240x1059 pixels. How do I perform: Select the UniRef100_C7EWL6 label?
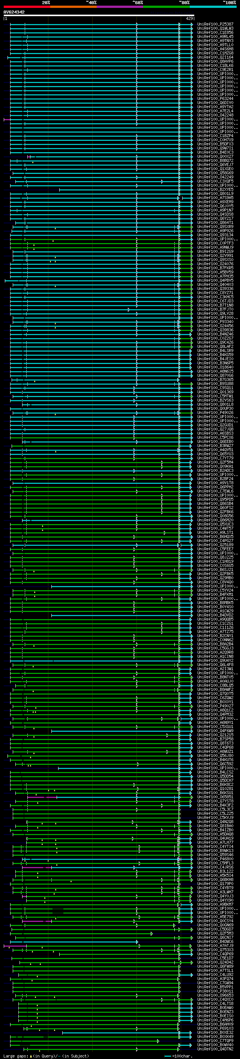(215, 491)
